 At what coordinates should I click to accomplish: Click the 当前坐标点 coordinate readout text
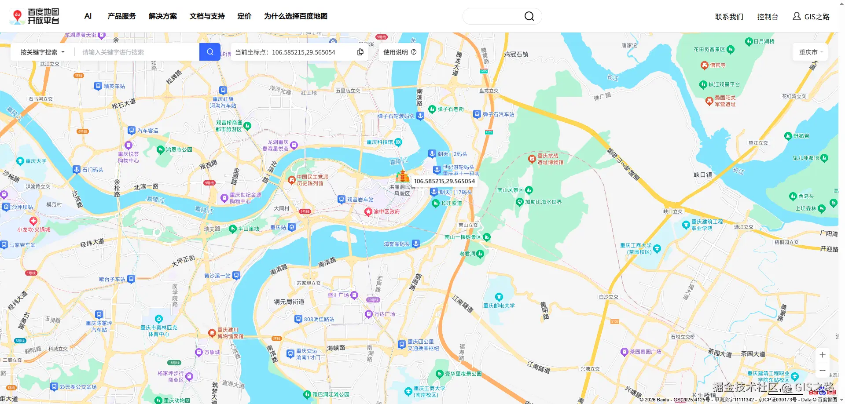285,52
